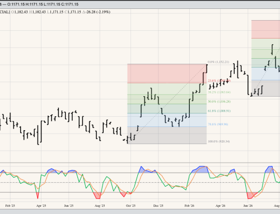Click the H1,182.43 high value in legend
Image resolution: width=280 pixels, height=214 pixels.
pyautogui.click(x=38, y=12)
